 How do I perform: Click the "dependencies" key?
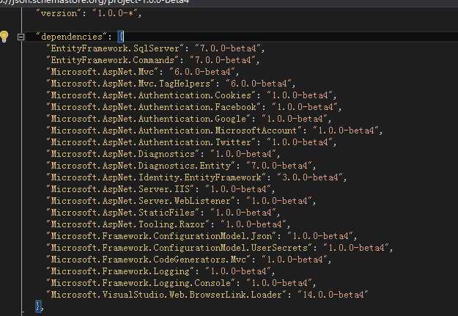71,37
